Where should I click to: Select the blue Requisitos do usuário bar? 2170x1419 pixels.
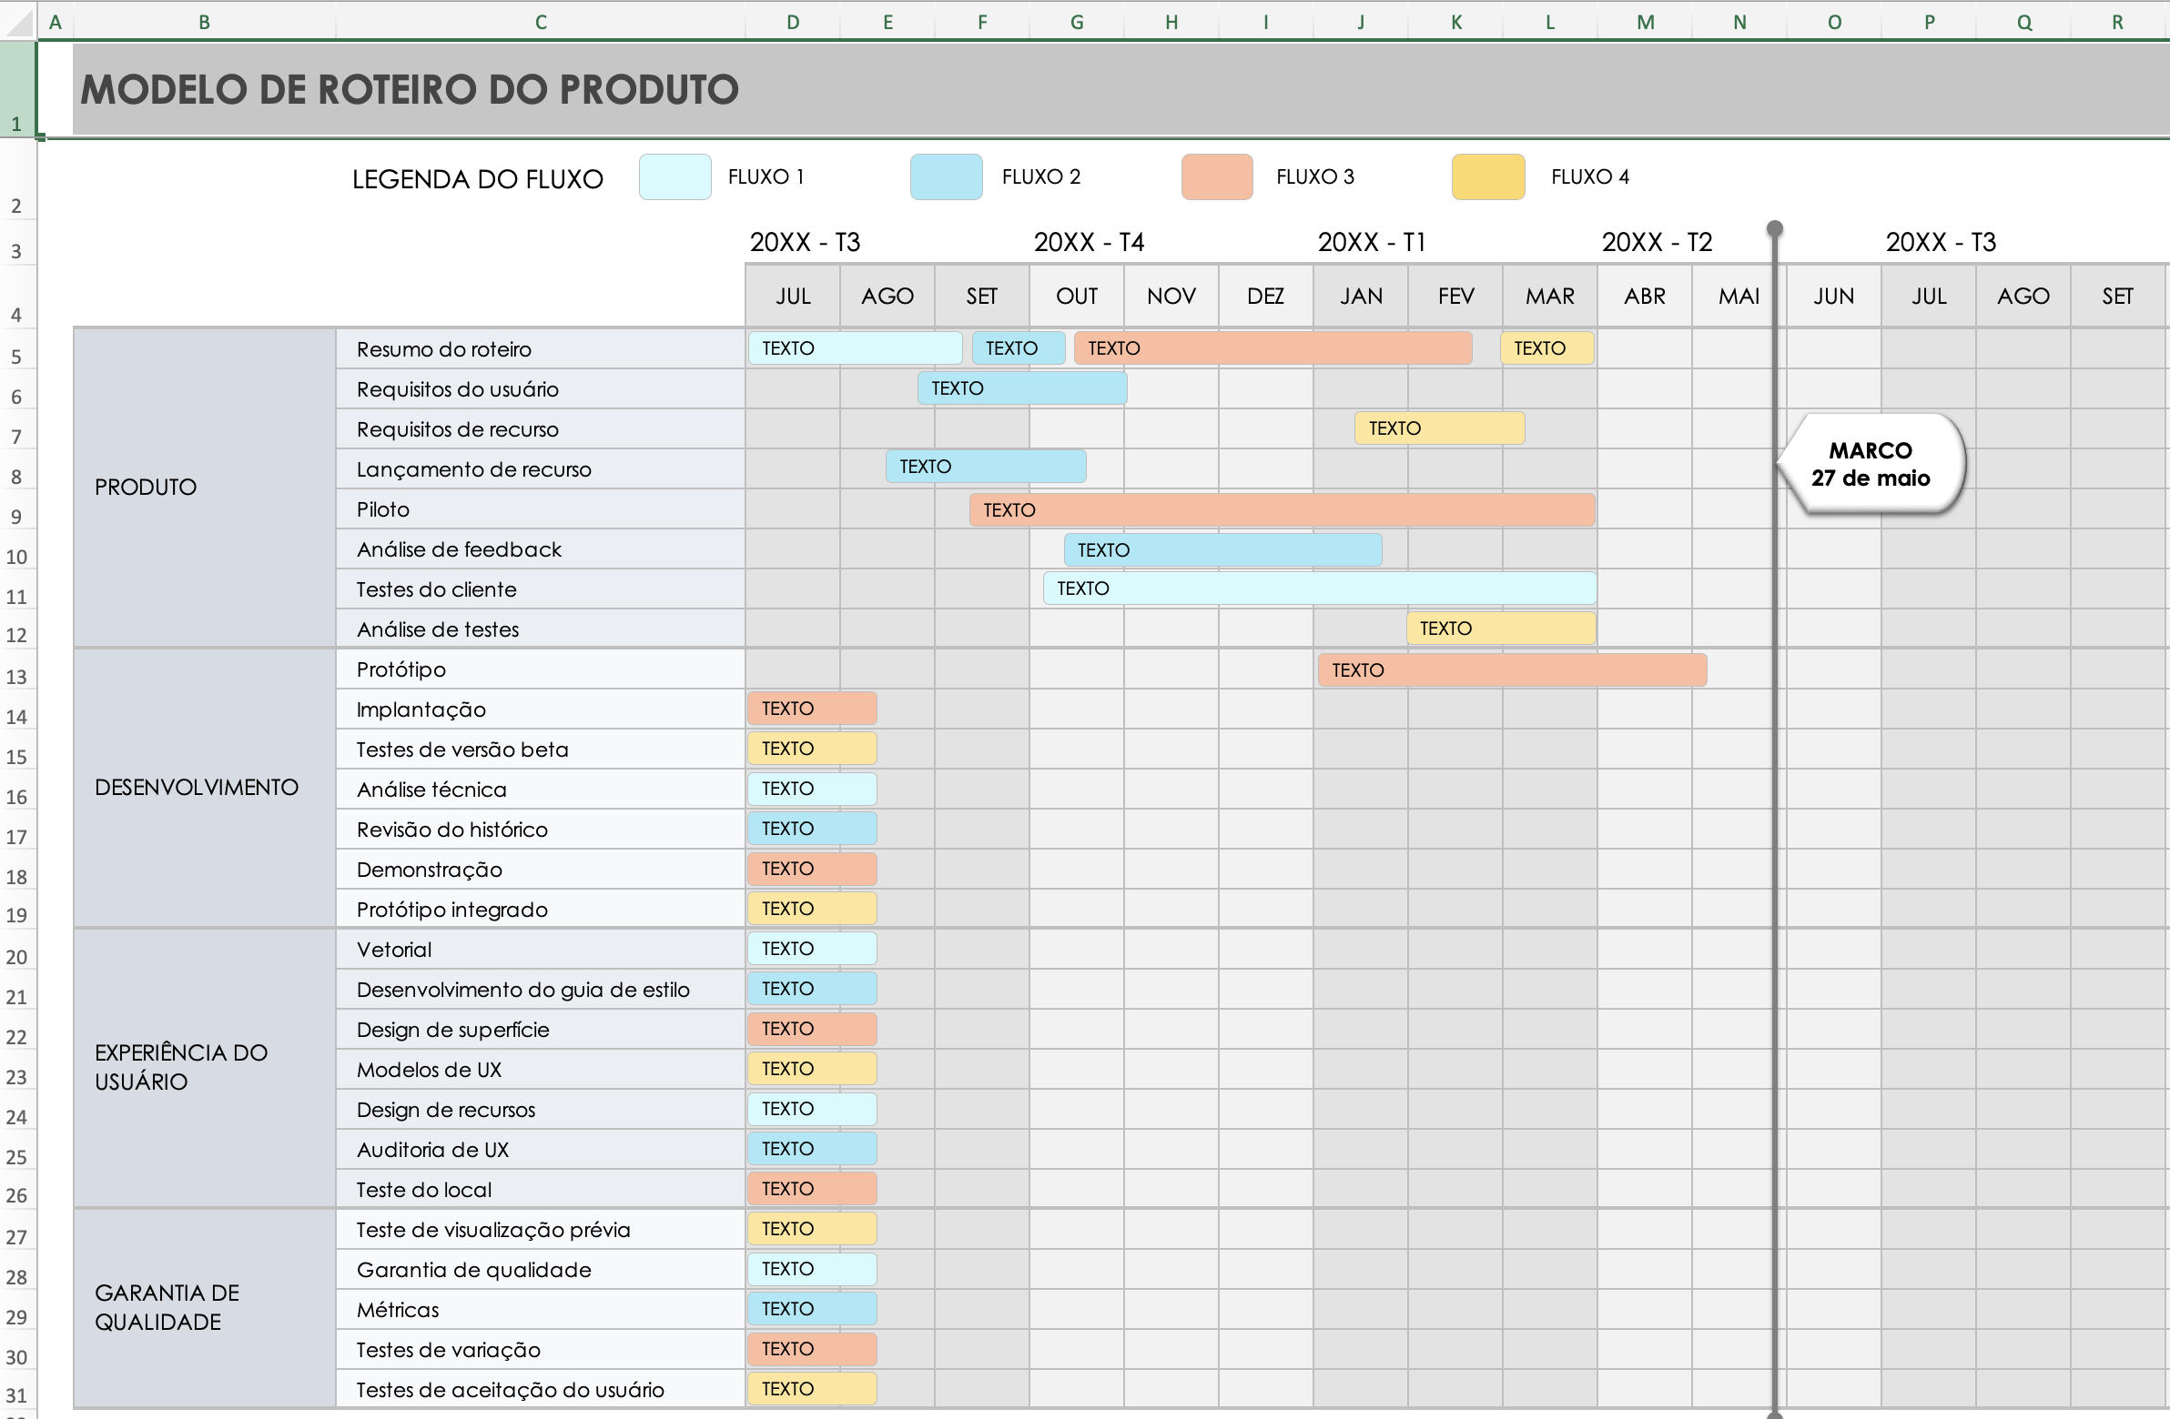(x=1022, y=388)
